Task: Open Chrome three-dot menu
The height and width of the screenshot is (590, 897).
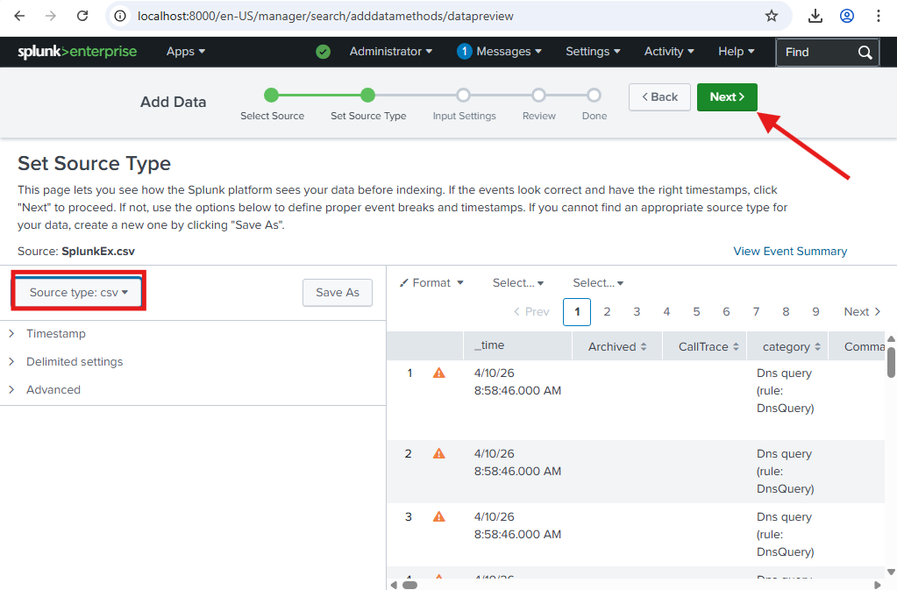Action: tap(878, 16)
